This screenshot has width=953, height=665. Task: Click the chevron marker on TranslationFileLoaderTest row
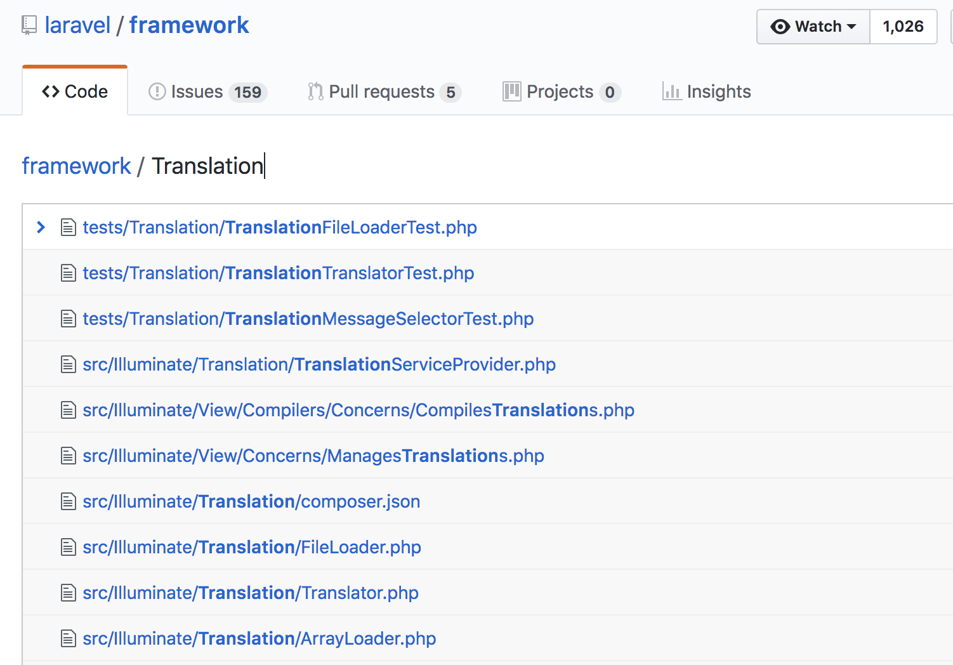click(41, 227)
